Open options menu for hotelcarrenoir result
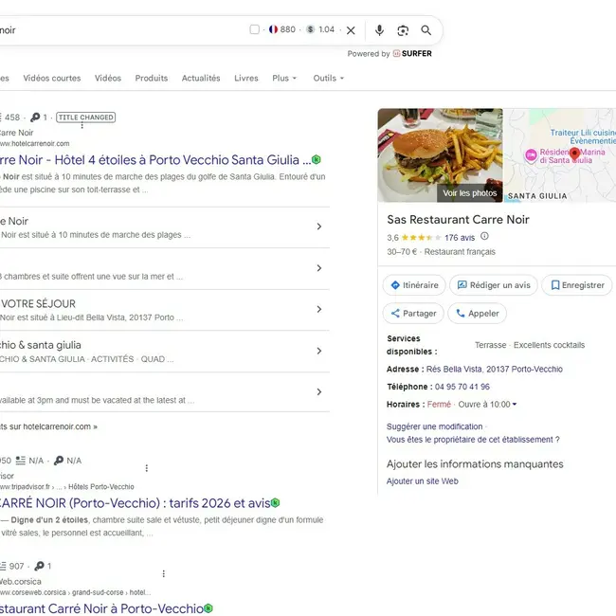This screenshot has height=616, width=616. (82, 125)
